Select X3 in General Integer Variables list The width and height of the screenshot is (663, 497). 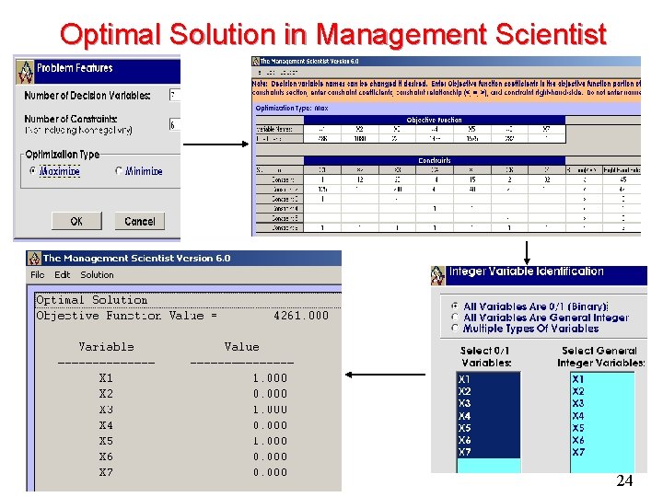click(602, 403)
